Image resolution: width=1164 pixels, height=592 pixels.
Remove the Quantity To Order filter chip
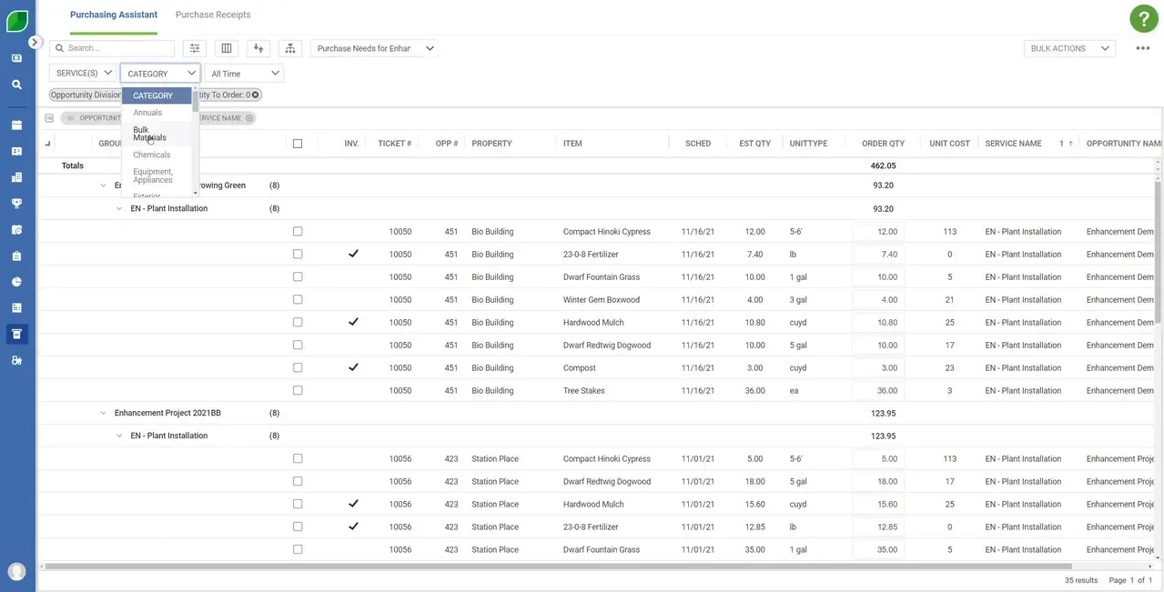[256, 95]
